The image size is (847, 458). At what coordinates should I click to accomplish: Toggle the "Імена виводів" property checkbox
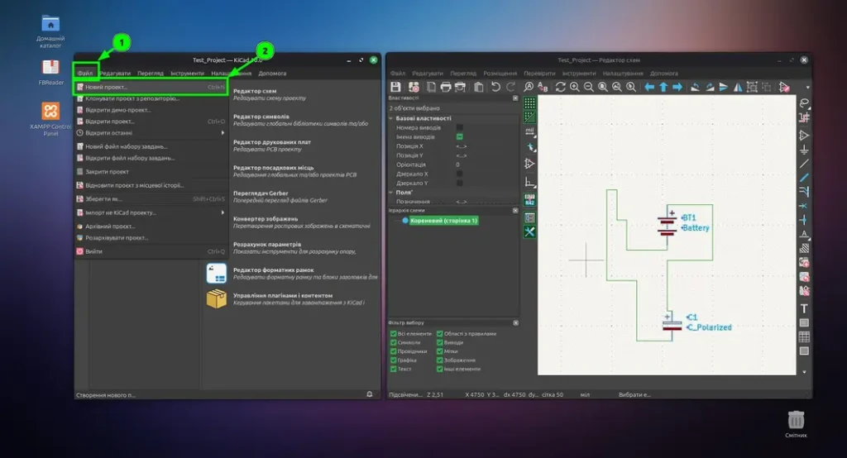(460, 136)
